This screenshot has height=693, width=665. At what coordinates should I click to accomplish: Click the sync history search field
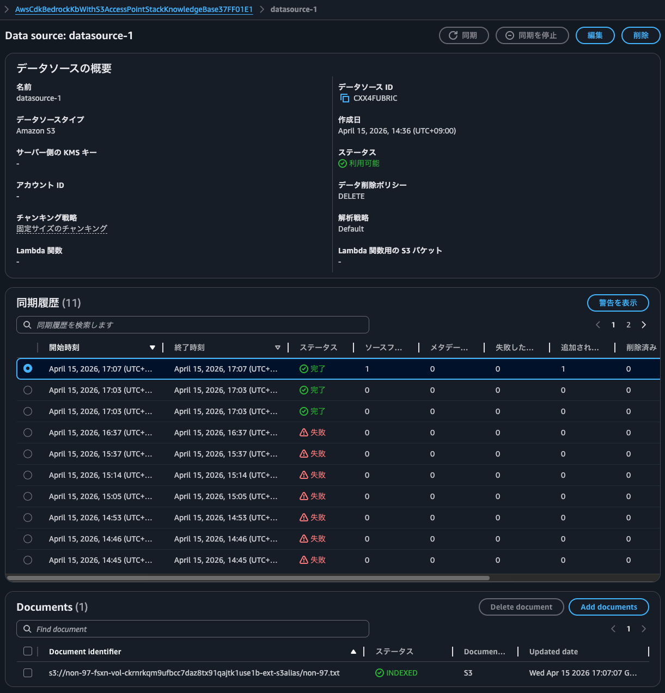(193, 325)
